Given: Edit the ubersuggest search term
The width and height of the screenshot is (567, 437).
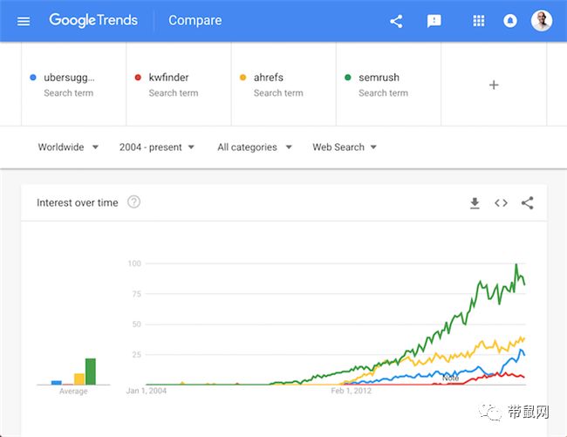Looking at the screenshot, I should tap(74, 85).
